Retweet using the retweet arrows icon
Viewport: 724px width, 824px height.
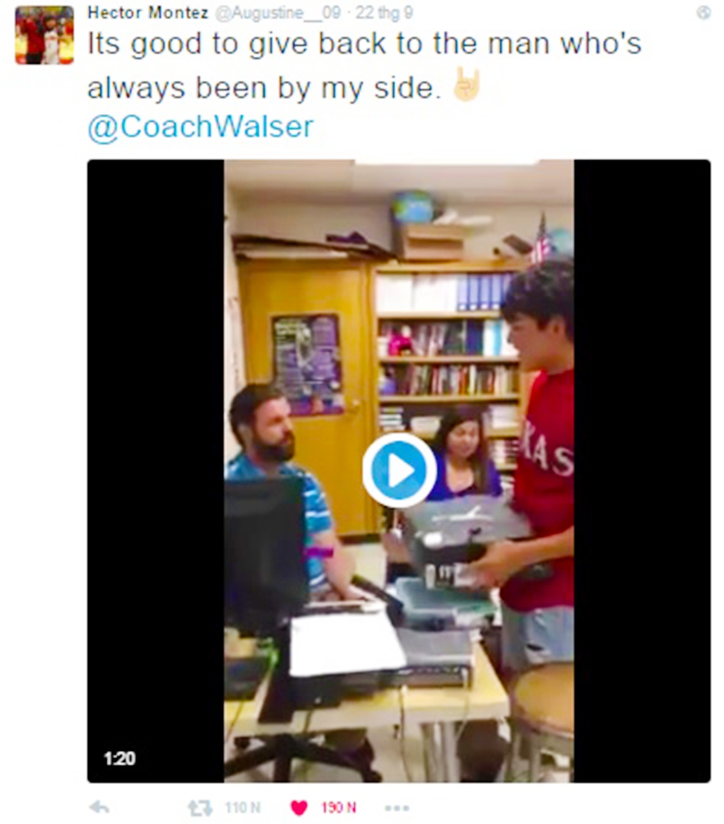[x=200, y=808]
